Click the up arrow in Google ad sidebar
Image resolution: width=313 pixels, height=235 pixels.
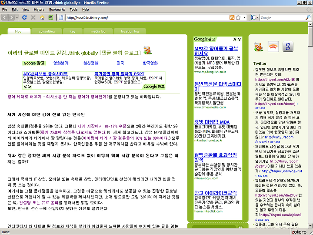(235, 39)
